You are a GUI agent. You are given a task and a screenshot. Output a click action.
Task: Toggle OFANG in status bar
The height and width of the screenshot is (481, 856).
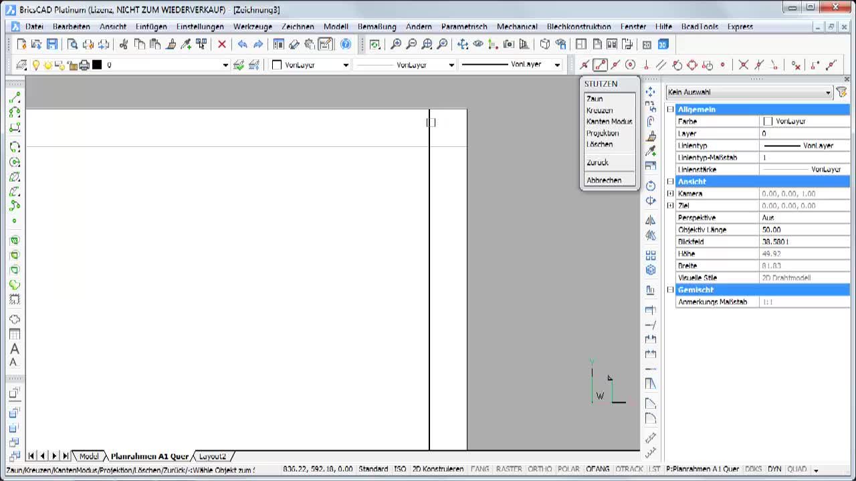tap(598, 470)
